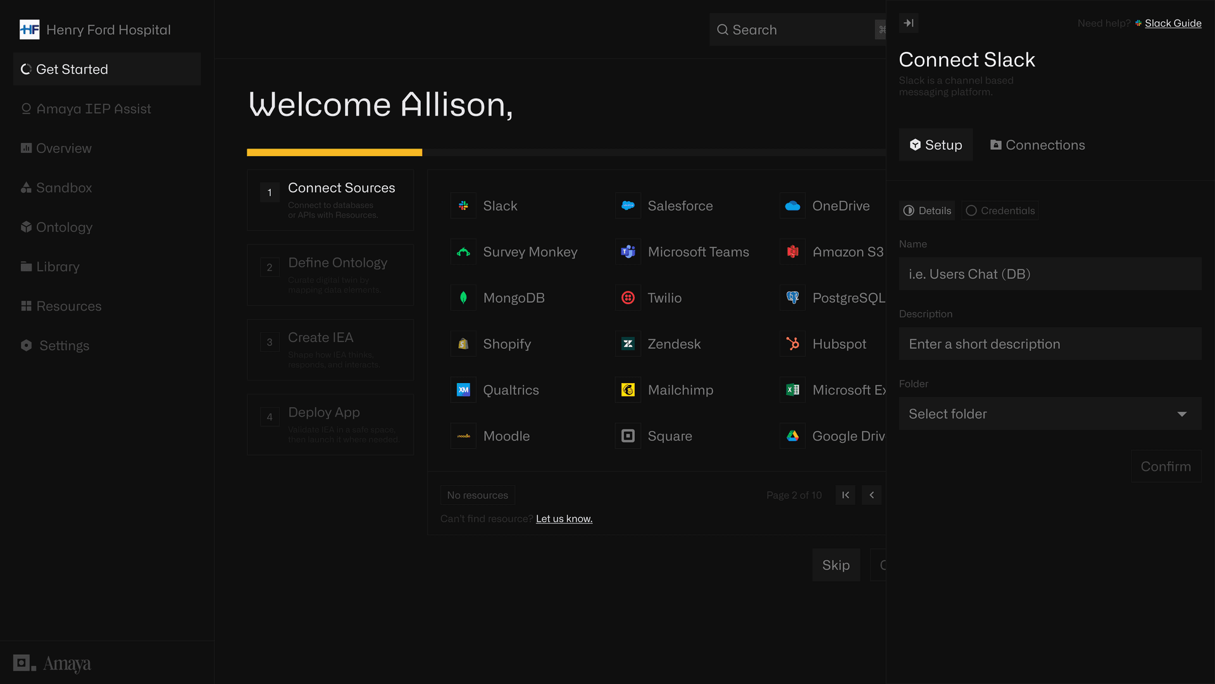Viewport: 1215px width, 684px height.
Task: Click the Slack source icon
Action: (x=463, y=205)
